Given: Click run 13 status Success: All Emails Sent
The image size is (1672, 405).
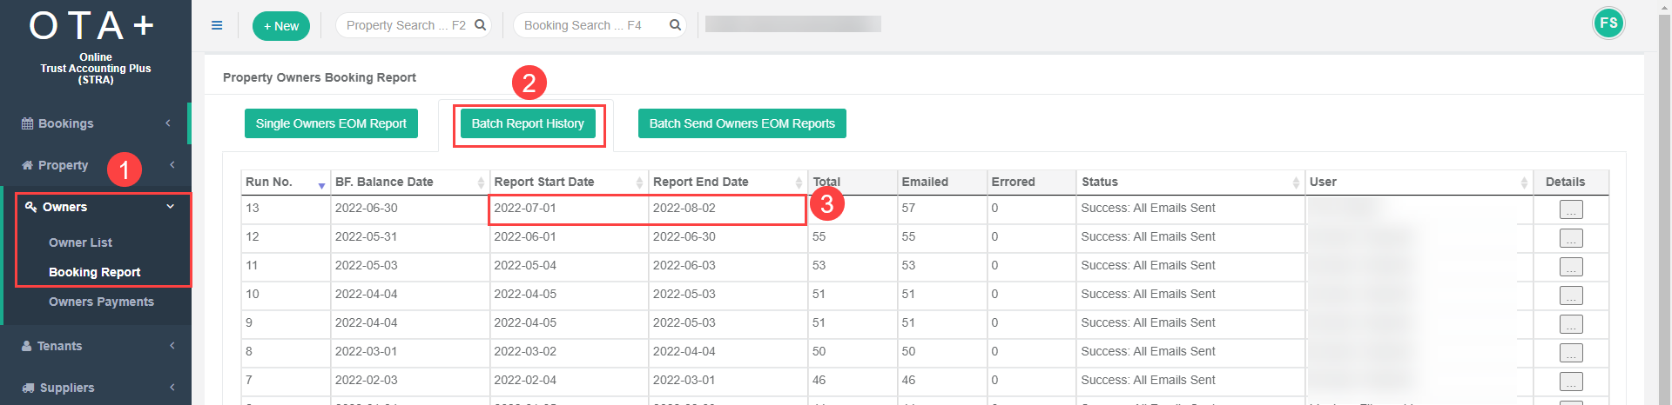Looking at the screenshot, I should [1148, 208].
